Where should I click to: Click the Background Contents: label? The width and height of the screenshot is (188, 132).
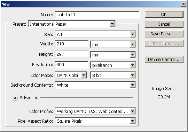tap(32, 85)
